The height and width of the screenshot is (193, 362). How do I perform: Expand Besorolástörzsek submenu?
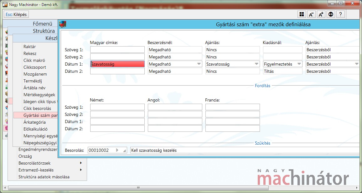(x=81, y=163)
